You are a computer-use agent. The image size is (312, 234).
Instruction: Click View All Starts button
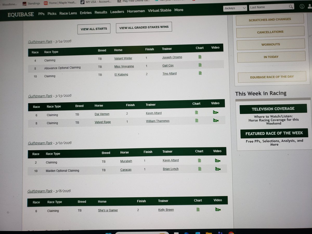point(94,29)
